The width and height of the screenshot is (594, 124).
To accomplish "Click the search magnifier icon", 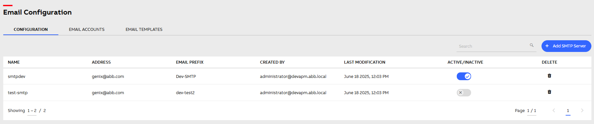I will coord(532,45).
